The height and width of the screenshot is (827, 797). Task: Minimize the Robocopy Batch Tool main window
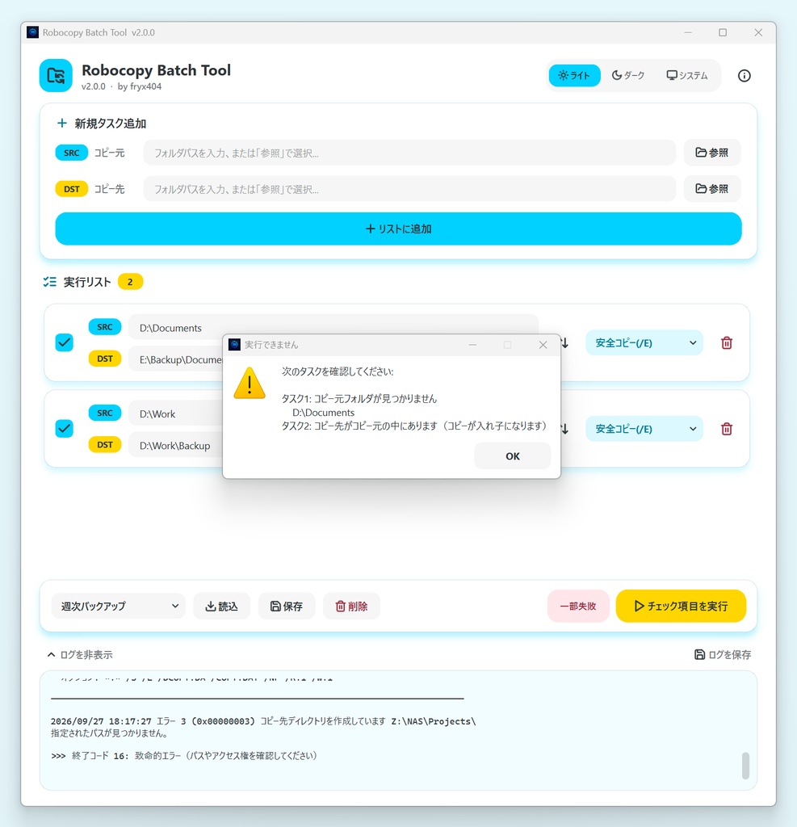click(x=688, y=32)
